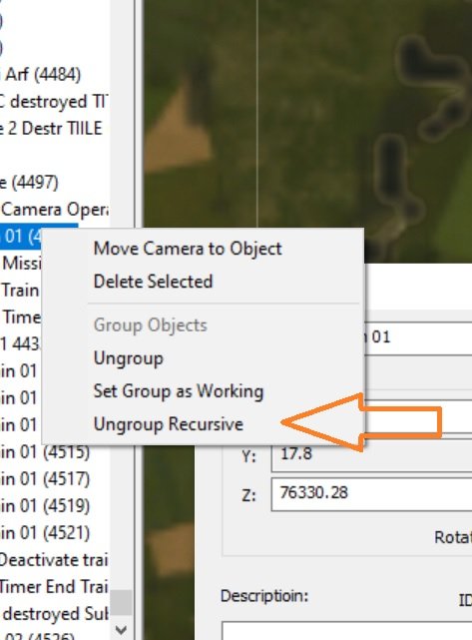Click the row starting 1 443
The width and height of the screenshot is (472, 640).
click(x=20, y=344)
